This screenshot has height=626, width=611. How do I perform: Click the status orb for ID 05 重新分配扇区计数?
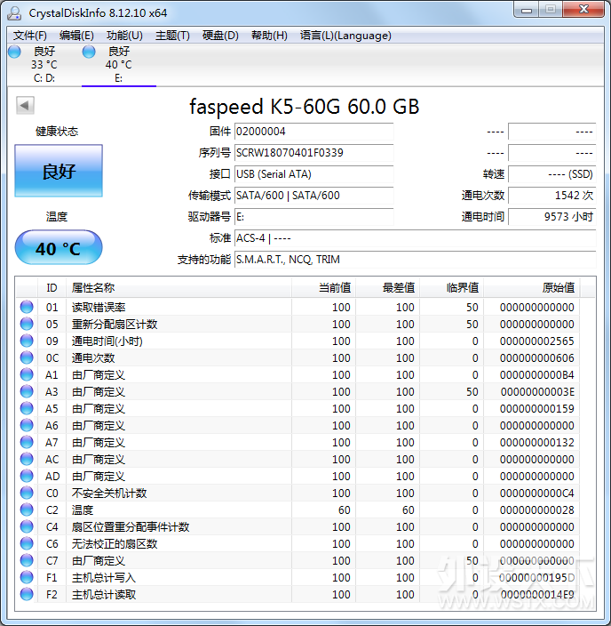click(27, 324)
